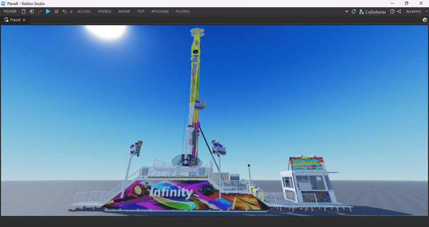Toggle the ribbon collapse chevron
Image resolution: width=429 pixels, height=227 pixels.
coord(347,12)
